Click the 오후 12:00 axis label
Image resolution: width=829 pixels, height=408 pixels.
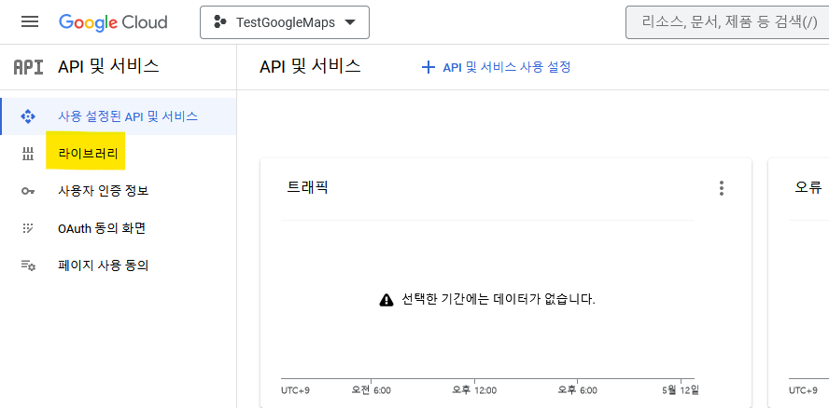pyautogui.click(x=474, y=390)
